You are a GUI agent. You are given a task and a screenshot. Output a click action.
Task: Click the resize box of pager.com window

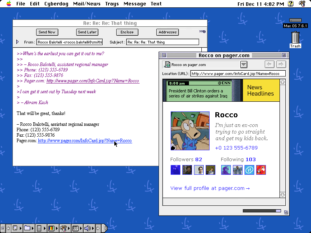[x=286, y=212]
